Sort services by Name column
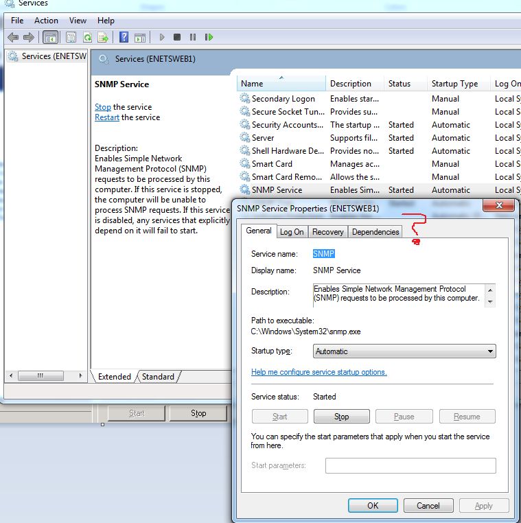Screen dimensions: 521x523 (281, 83)
